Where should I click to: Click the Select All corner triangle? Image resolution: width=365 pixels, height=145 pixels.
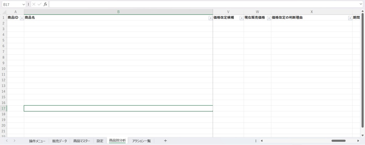click(x=4, y=12)
